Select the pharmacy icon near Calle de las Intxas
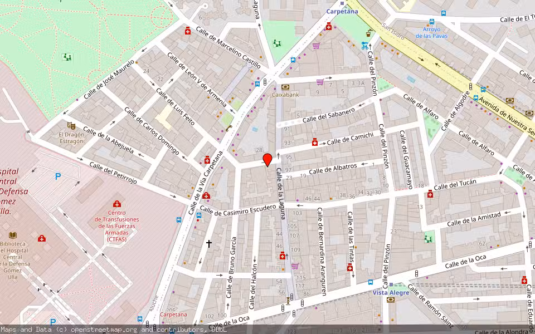Screen dimensions: 535x334 pyautogui.click(x=349, y=268)
